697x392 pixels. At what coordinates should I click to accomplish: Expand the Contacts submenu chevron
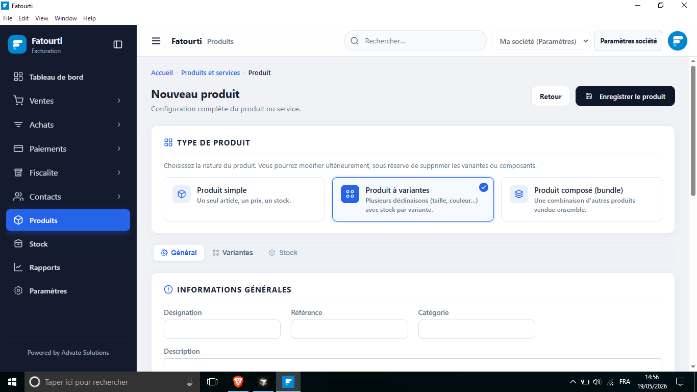point(119,197)
